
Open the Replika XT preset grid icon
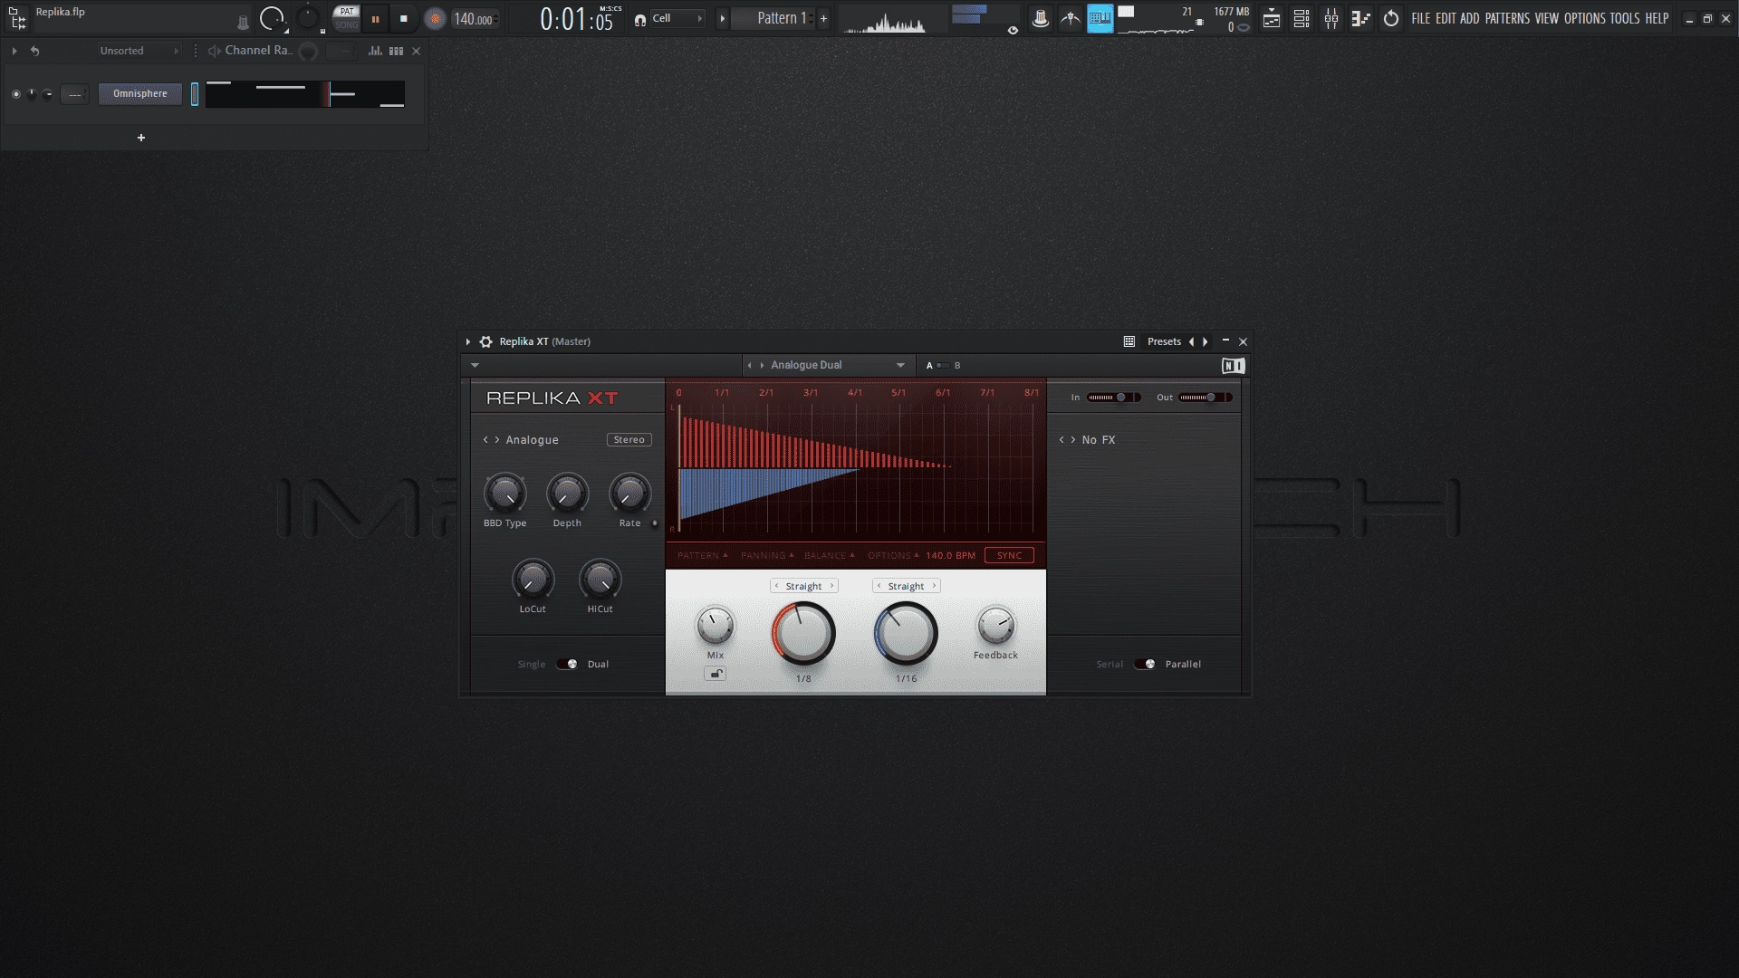(x=1129, y=341)
